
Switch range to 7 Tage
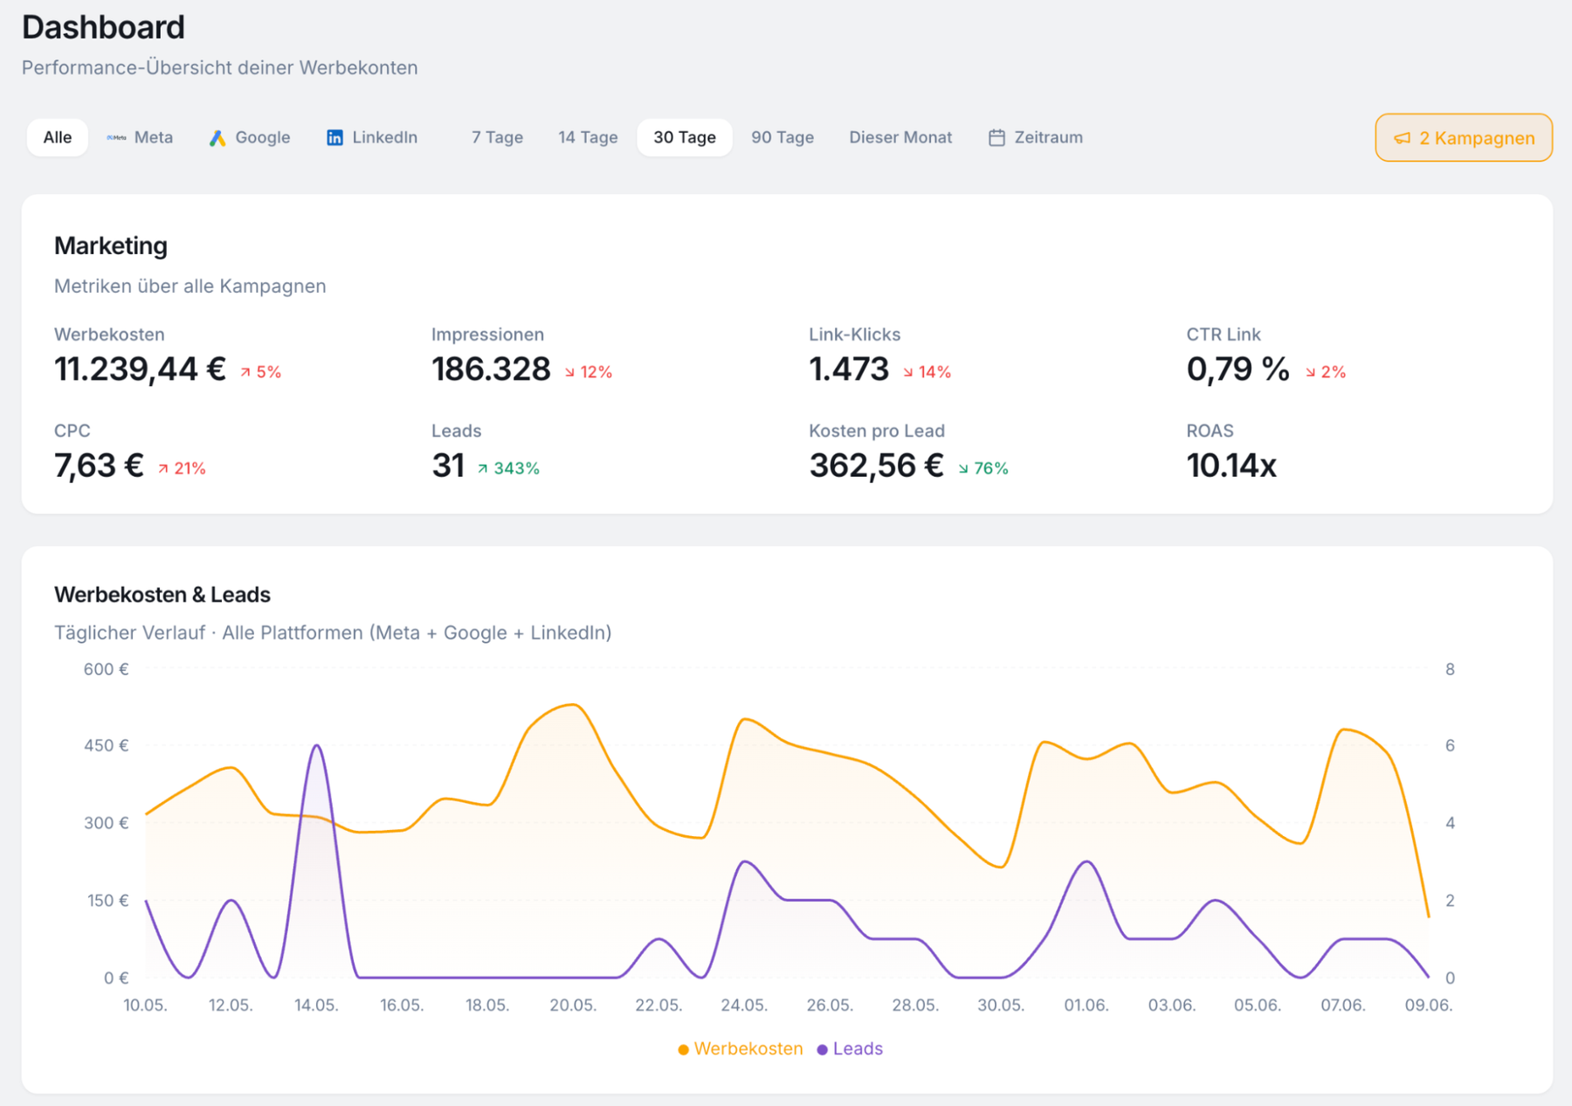click(x=497, y=137)
